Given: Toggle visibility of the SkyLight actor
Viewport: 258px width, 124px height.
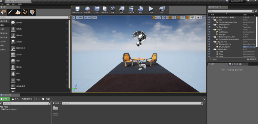Looking at the screenshot, I should click(209, 34).
